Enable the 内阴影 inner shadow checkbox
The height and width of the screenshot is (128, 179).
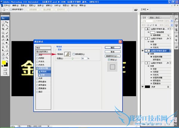pyautogui.click(x=37, y=58)
